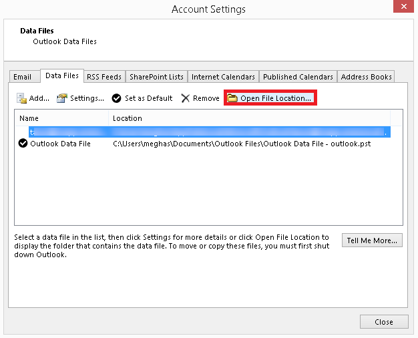This screenshot has width=418, height=338.
Task: Click the Settings toolbar icon
Action: tap(62, 98)
